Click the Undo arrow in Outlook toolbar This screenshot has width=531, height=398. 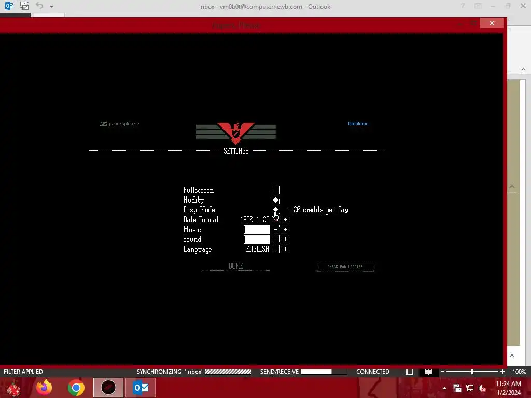39,6
